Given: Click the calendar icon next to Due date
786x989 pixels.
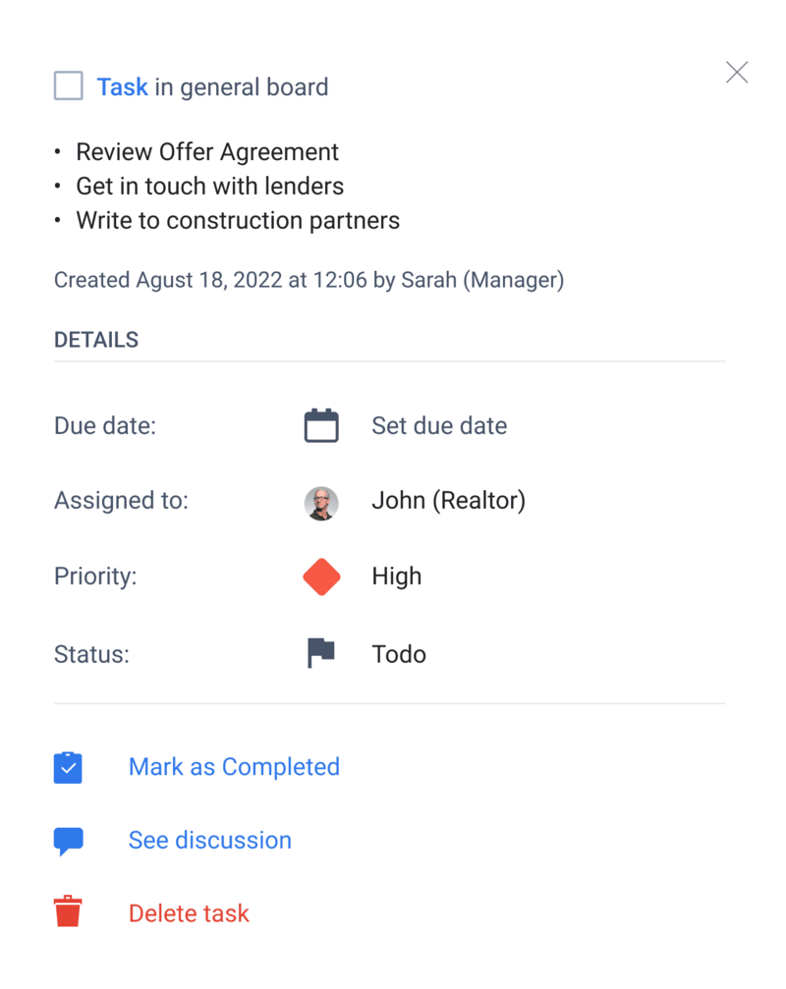Looking at the screenshot, I should (x=321, y=425).
